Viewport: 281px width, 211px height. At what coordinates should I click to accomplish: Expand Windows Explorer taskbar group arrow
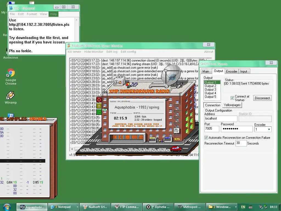click(x=236, y=207)
